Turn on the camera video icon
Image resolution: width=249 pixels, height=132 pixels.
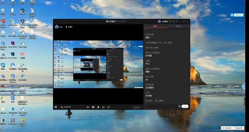coord(88,107)
